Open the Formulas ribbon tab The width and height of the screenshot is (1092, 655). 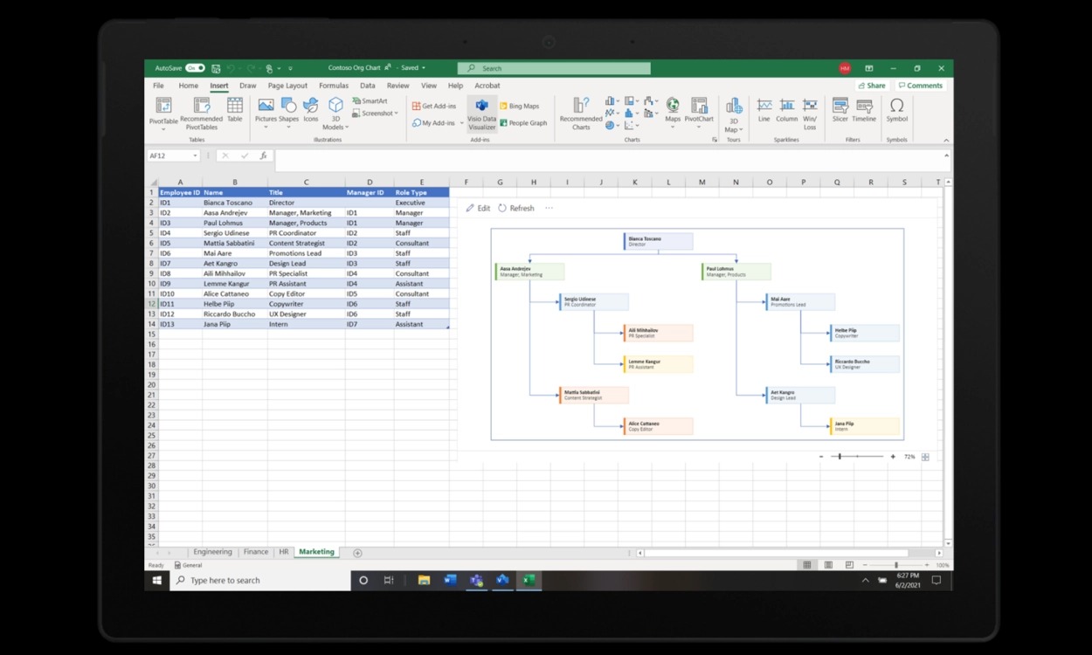click(334, 86)
